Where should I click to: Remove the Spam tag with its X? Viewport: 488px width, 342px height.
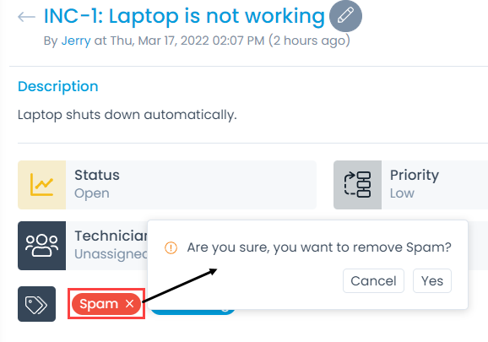click(x=129, y=303)
